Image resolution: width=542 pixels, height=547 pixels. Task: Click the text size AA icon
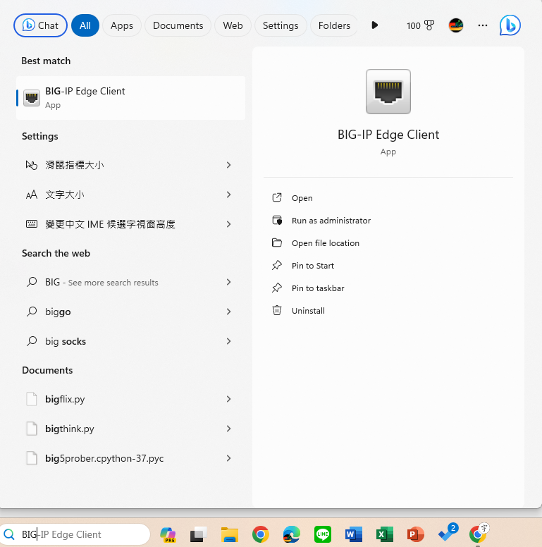pos(32,195)
